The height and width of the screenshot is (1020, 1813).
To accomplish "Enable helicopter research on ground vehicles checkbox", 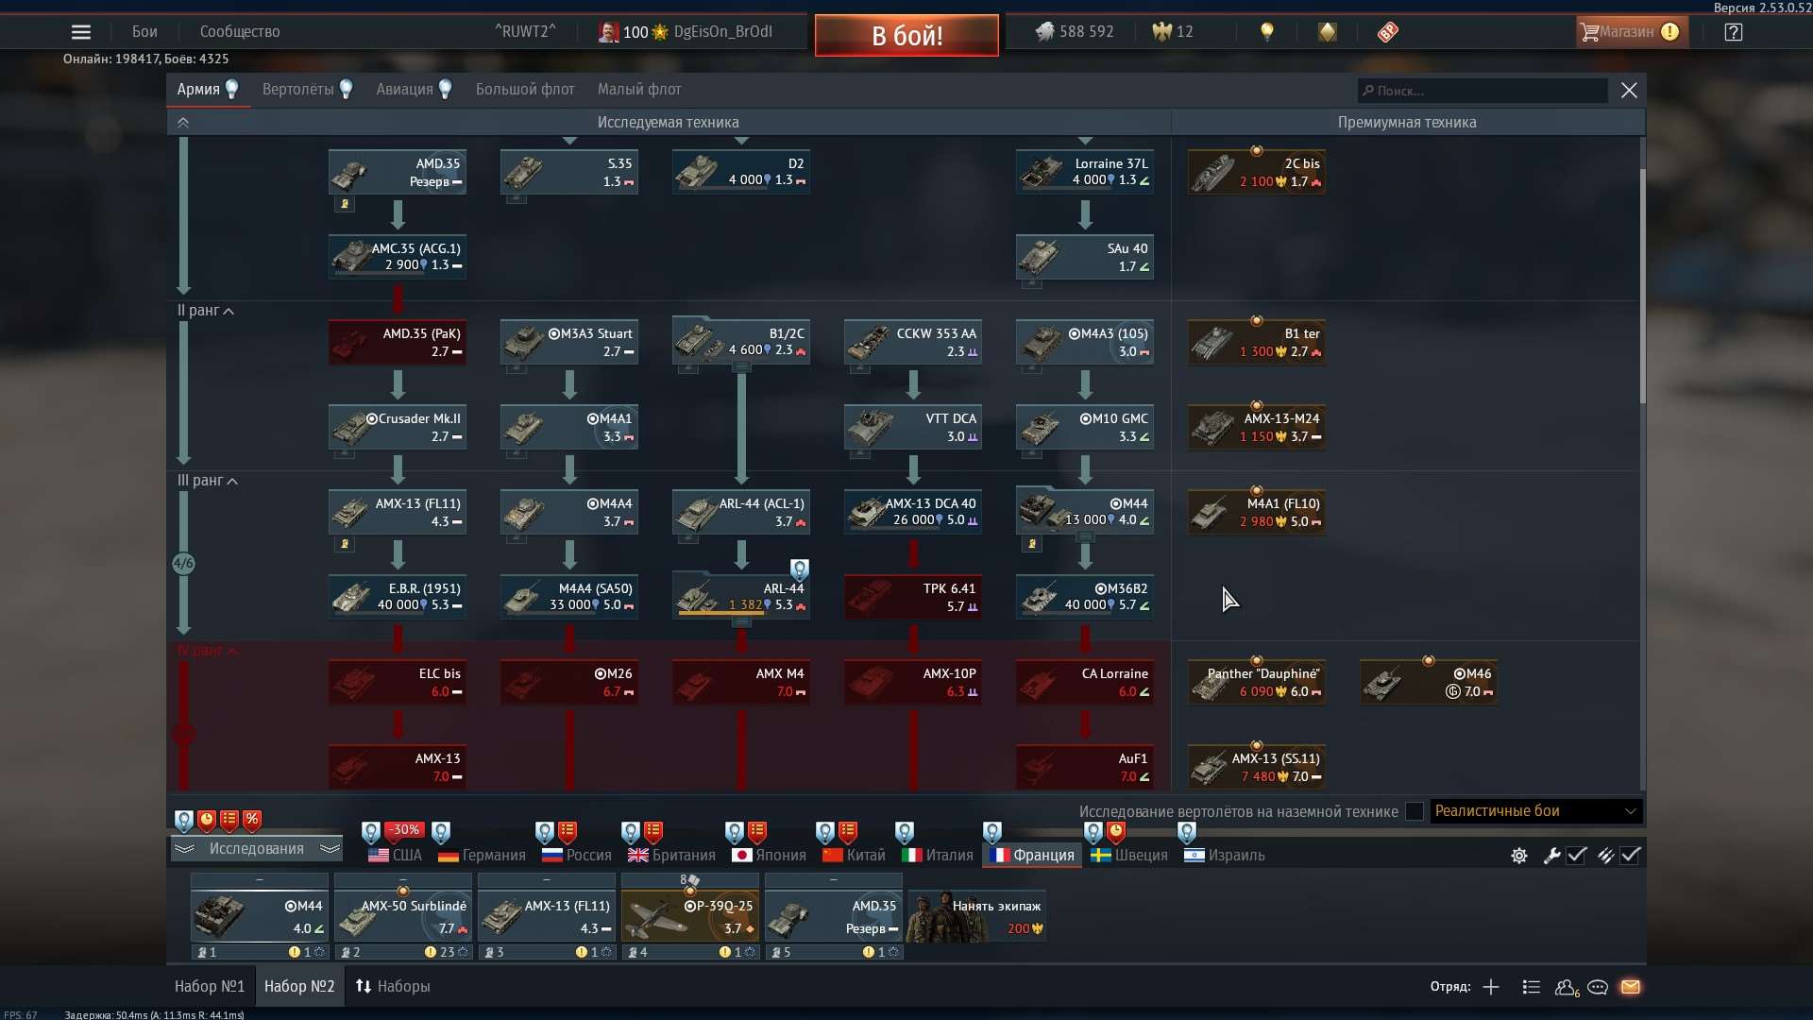I will point(1414,811).
